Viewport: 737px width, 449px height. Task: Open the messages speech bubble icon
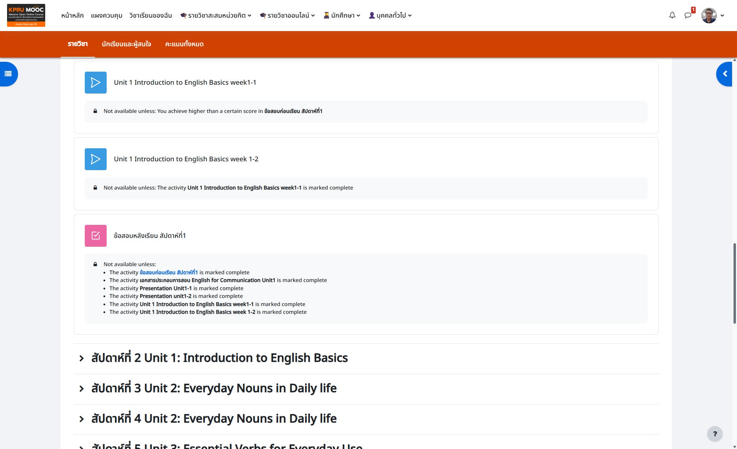coord(688,15)
